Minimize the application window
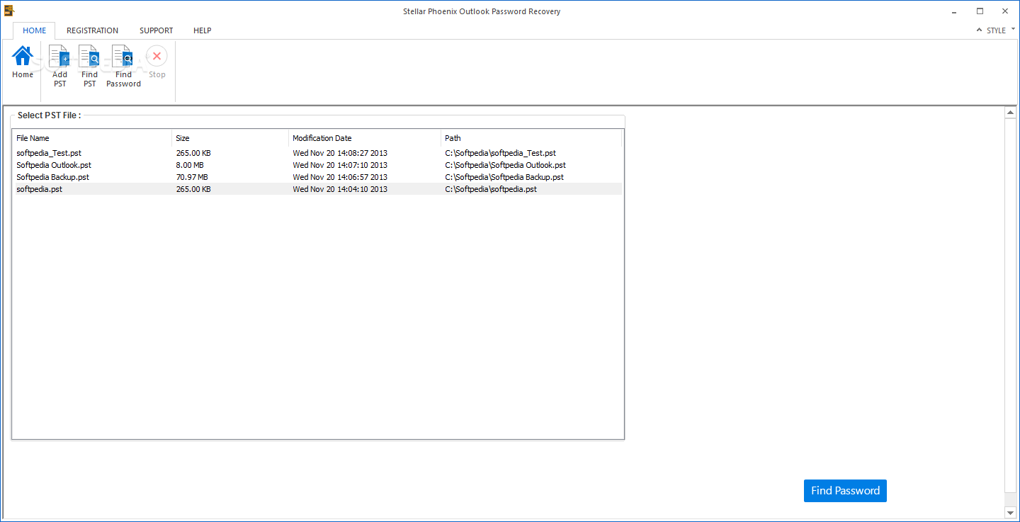1020x522 pixels. (x=954, y=11)
